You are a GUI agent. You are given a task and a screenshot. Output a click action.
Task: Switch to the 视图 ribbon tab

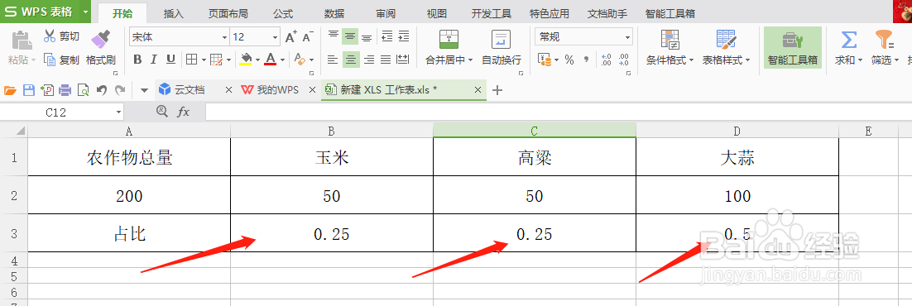(437, 13)
